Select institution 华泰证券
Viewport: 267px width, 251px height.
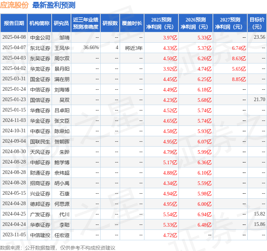[40, 224]
